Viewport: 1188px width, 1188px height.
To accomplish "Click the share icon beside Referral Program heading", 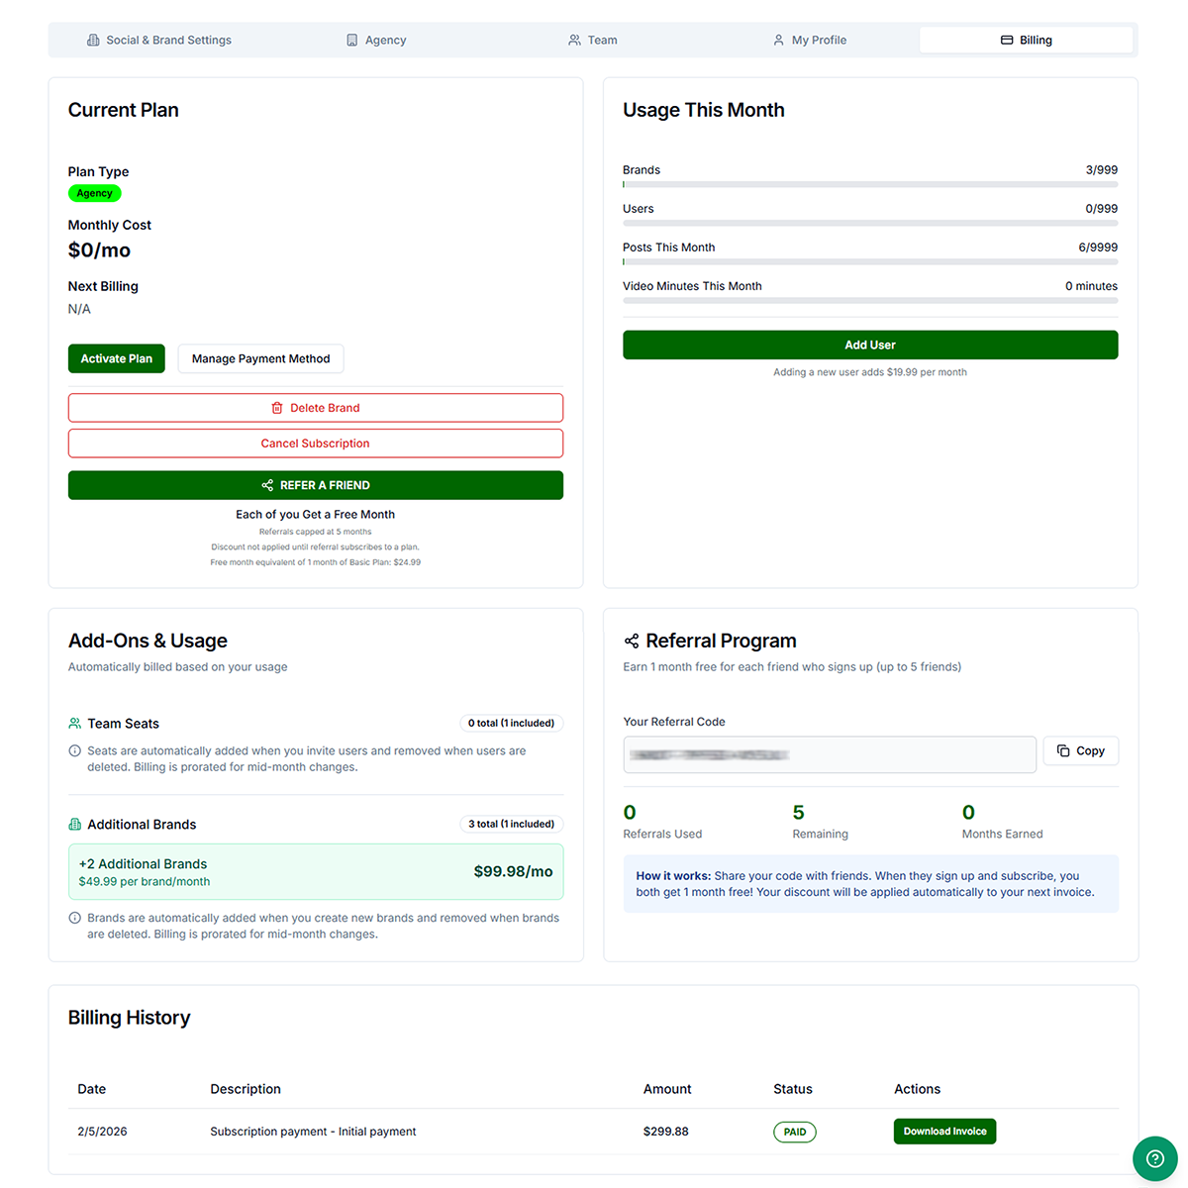I will pyautogui.click(x=631, y=640).
